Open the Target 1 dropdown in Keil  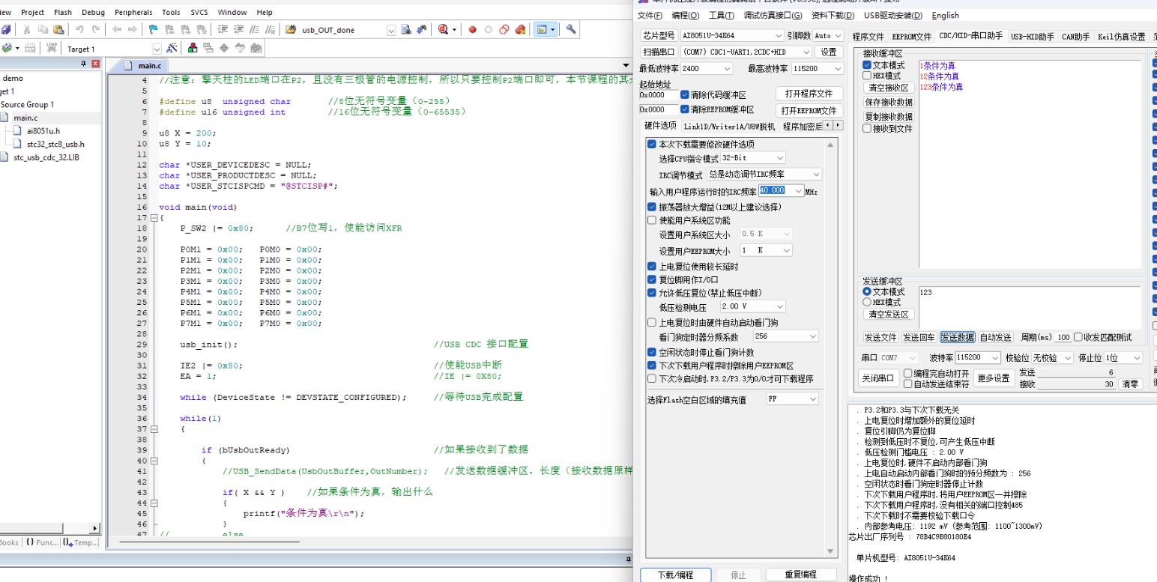[x=157, y=49]
